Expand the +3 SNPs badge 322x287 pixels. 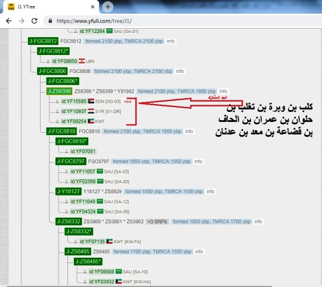157,222
